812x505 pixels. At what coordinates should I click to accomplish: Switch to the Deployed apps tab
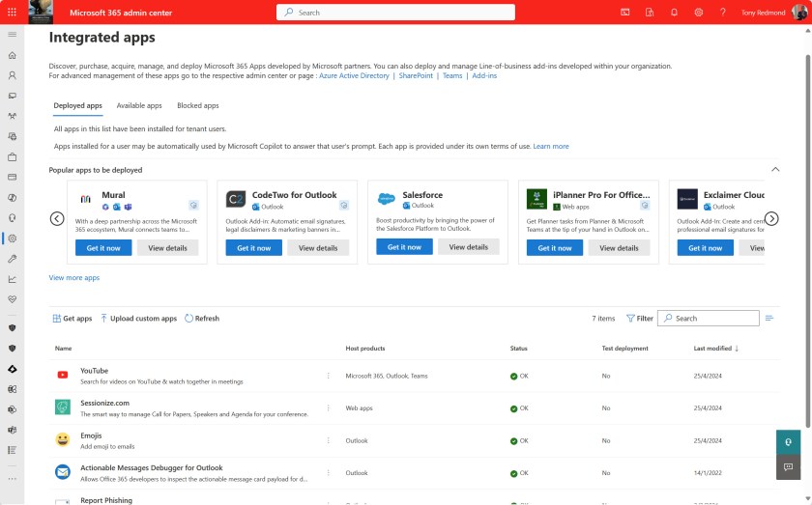point(77,105)
